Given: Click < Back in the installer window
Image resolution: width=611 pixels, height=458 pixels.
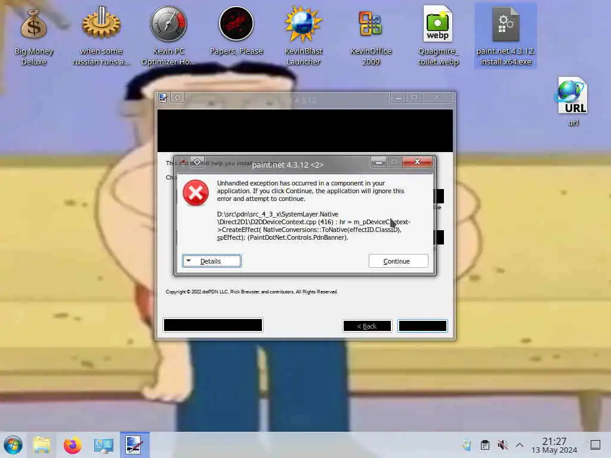Looking at the screenshot, I should point(367,326).
